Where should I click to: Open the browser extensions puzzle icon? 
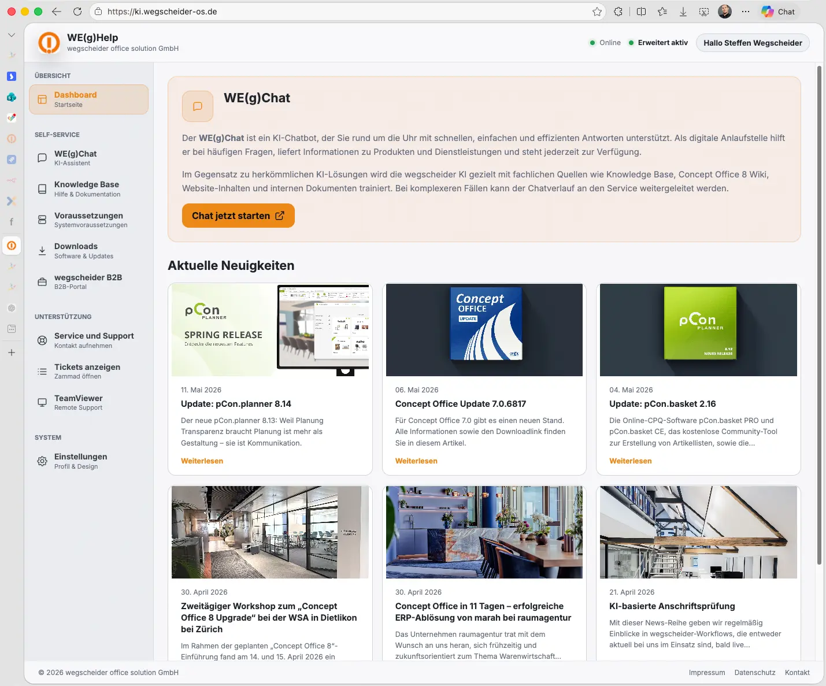(618, 12)
